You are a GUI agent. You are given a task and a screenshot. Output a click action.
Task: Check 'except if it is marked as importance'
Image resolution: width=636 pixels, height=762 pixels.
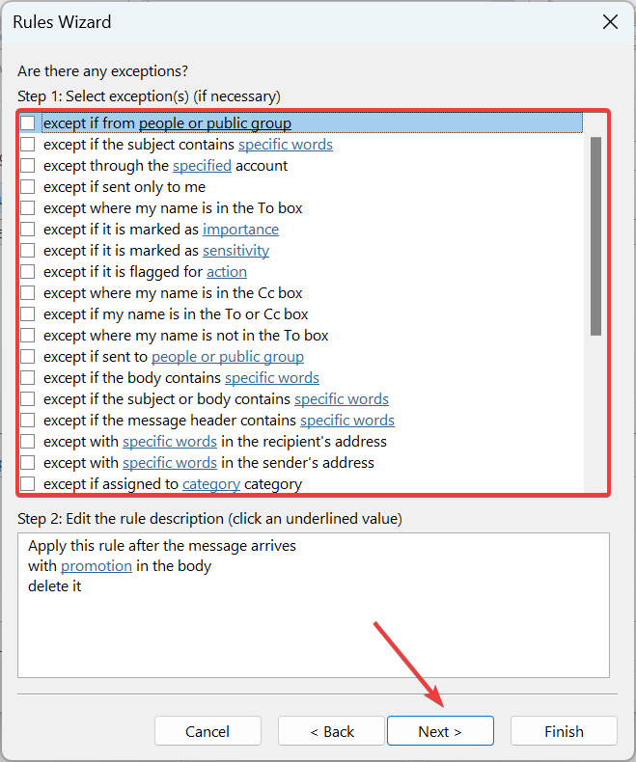click(28, 229)
